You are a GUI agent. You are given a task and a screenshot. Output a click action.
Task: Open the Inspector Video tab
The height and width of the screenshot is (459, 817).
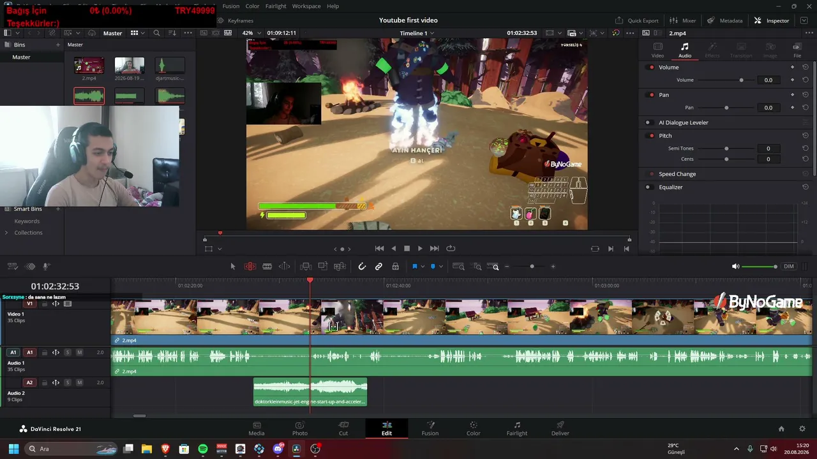[x=657, y=50]
